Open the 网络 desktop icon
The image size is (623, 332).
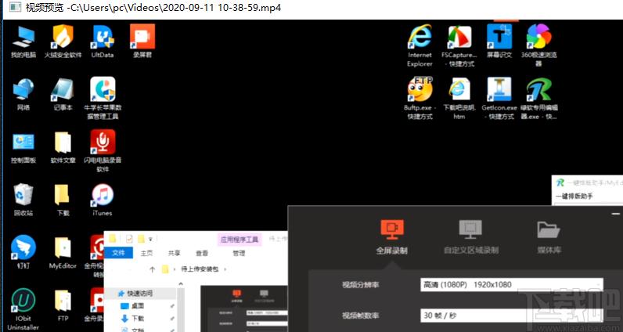click(x=23, y=95)
